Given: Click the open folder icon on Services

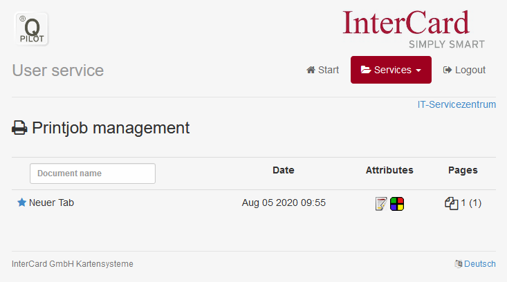Looking at the screenshot, I should [x=366, y=69].
